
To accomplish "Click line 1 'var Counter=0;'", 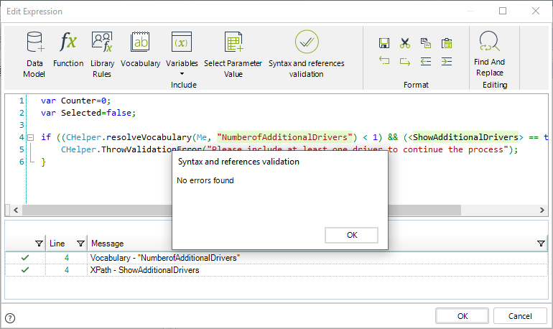I will pos(76,101).
